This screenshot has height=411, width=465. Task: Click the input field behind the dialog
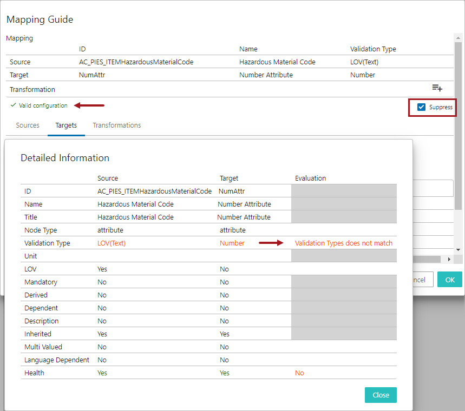pos(433,188)
